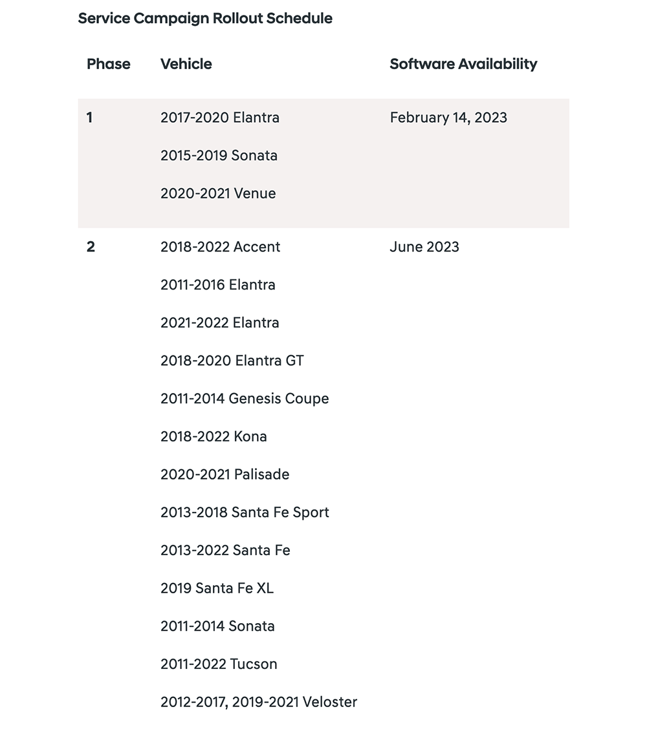Select the 2020-2021 Venue entry
This screenshot has height=731, width=647.
coord(218,193)
